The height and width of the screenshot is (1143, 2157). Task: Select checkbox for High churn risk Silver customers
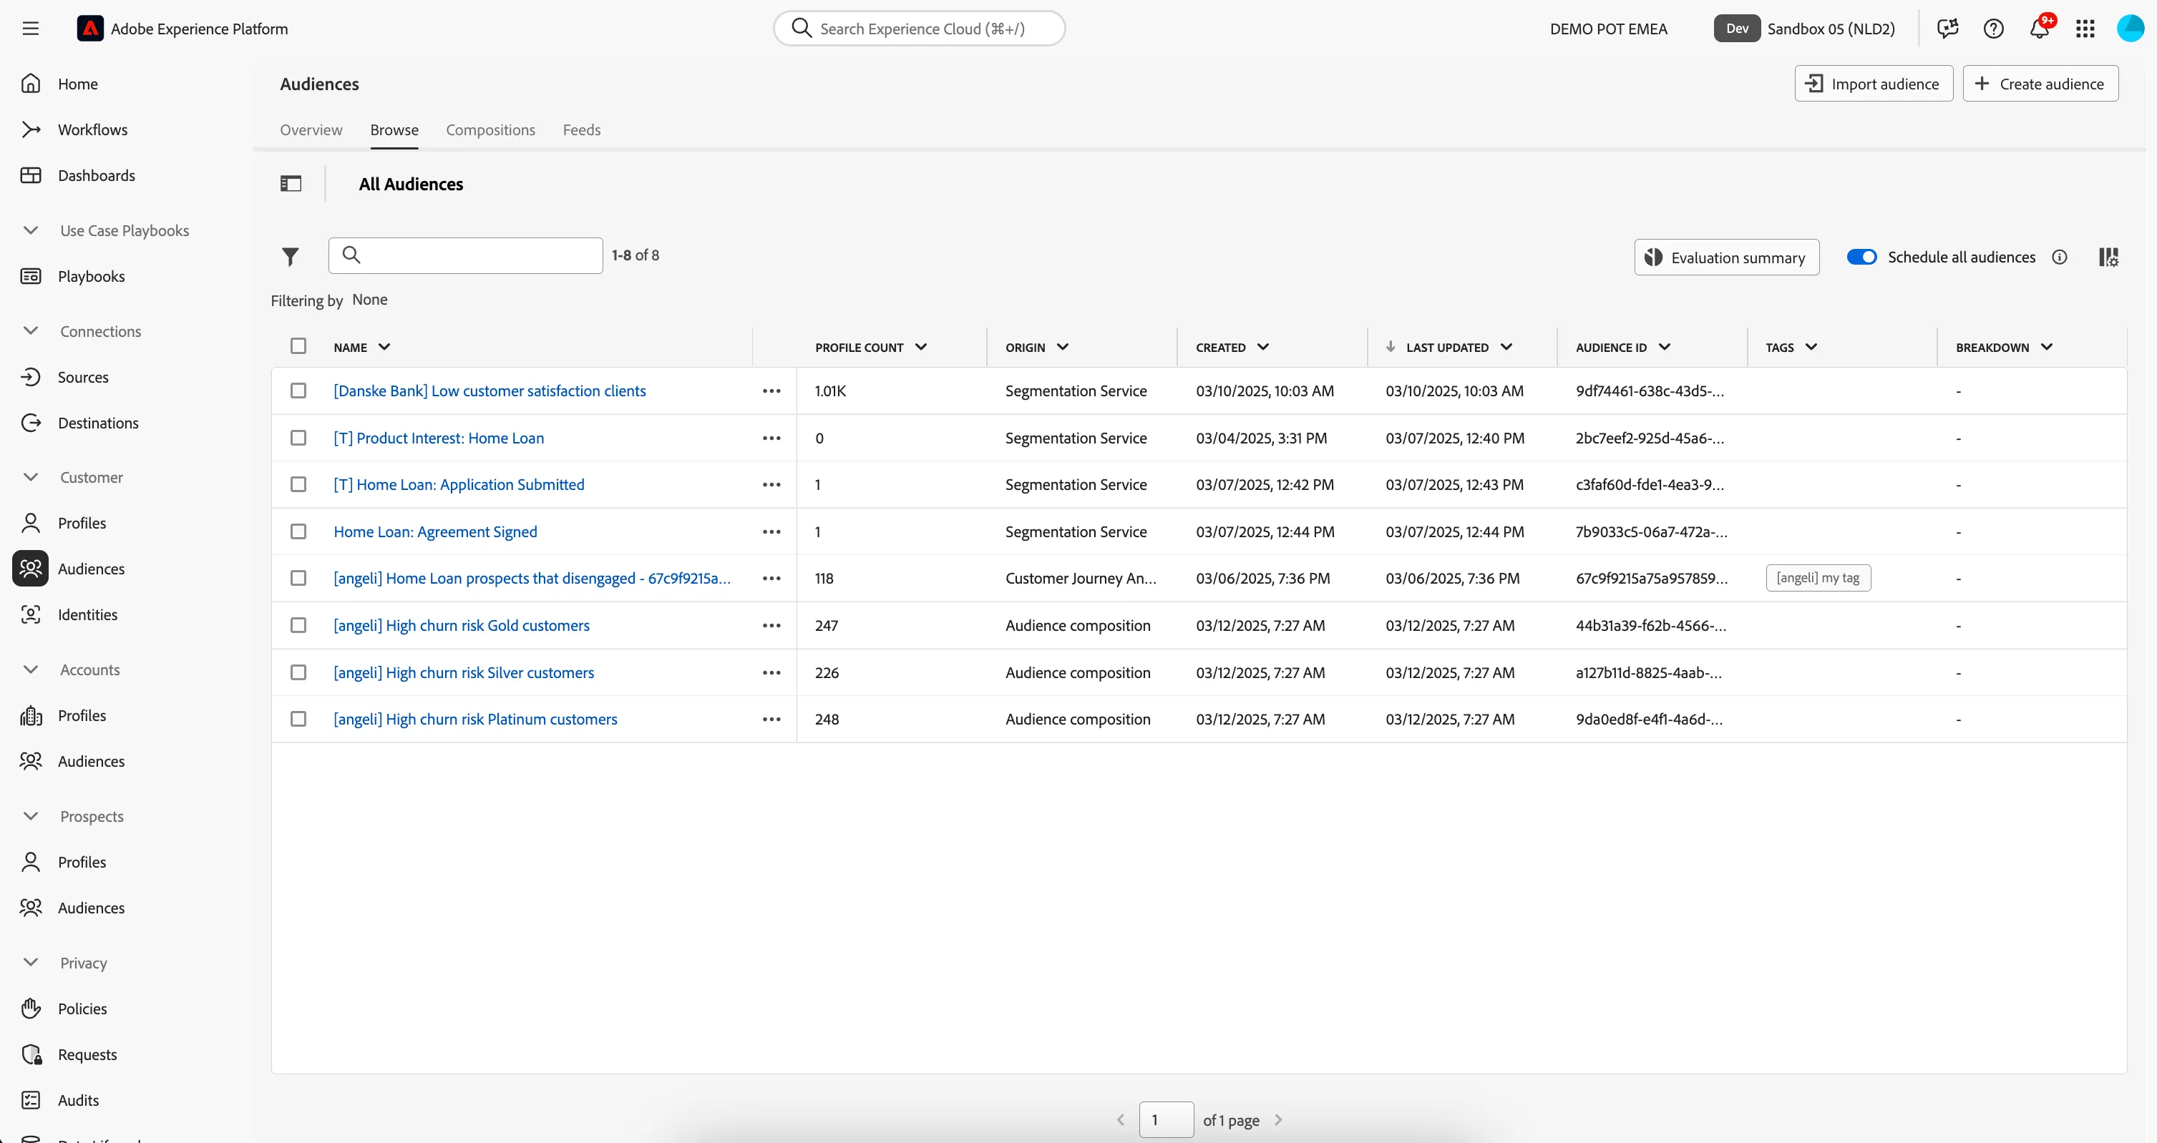tap(298, 672)
